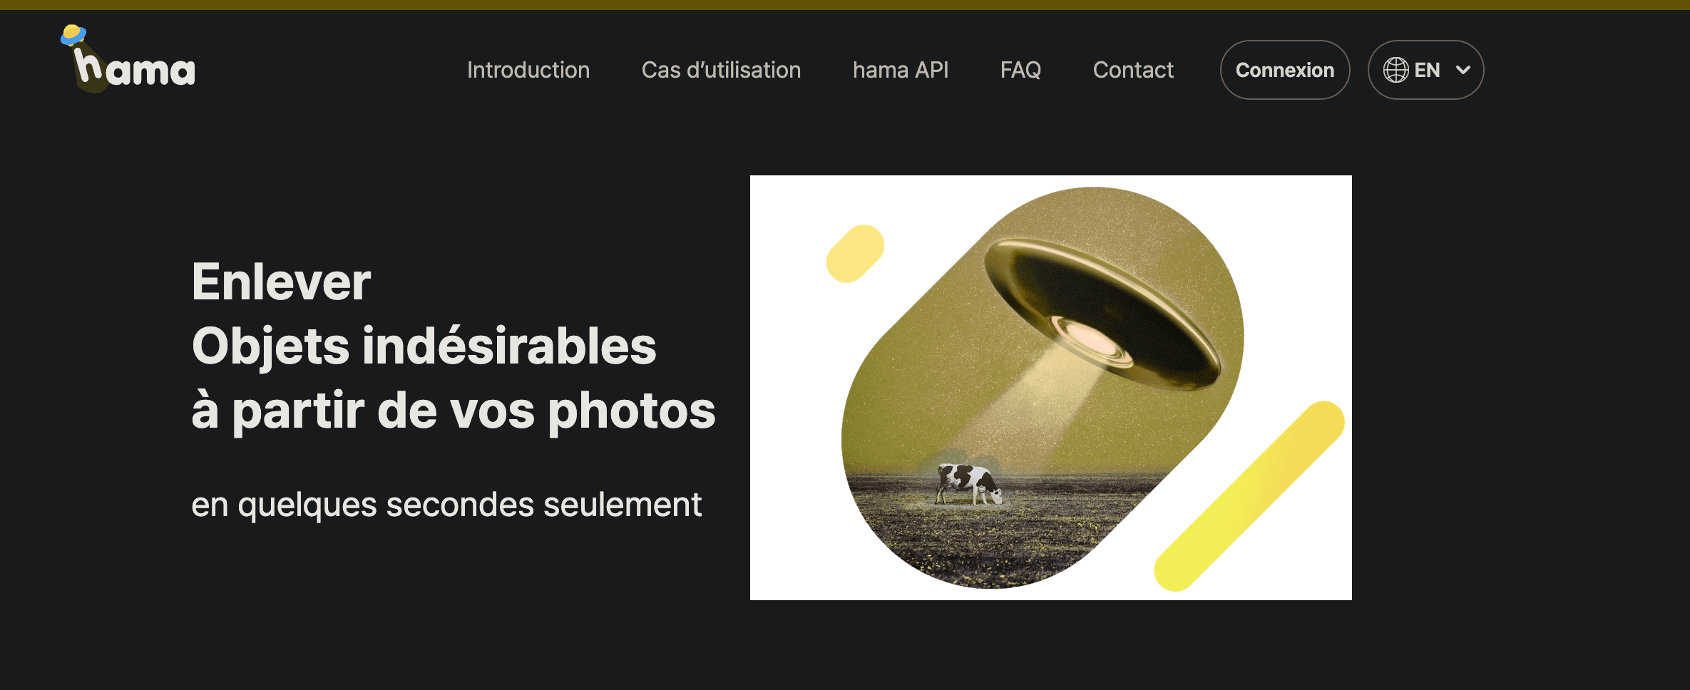Click the cow in the hero image

click(x=969, y=483)
